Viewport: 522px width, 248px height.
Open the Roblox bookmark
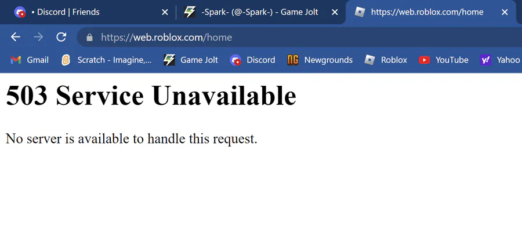pyautogui.click(x=386, y=60)
